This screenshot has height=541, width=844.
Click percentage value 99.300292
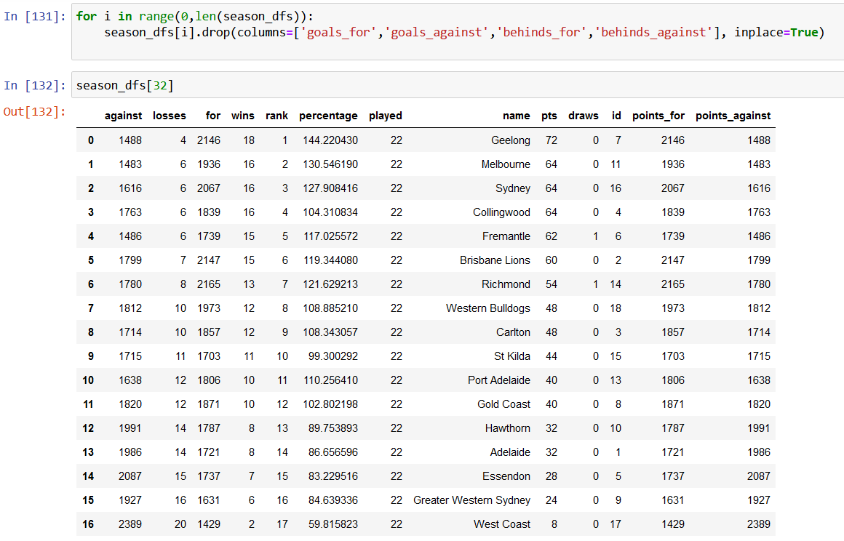pos(333,356)
